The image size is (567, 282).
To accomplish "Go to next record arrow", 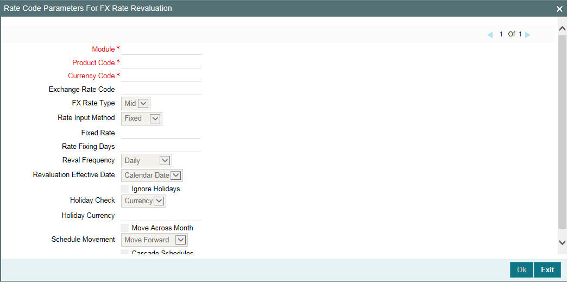I will [x=527, y=35].
